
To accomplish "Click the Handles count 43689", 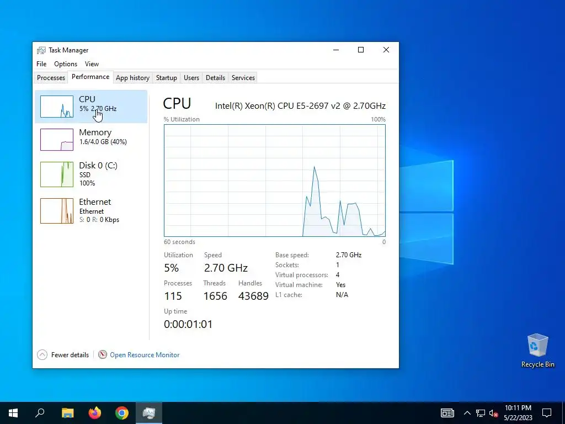I will [x=253, y=296].
